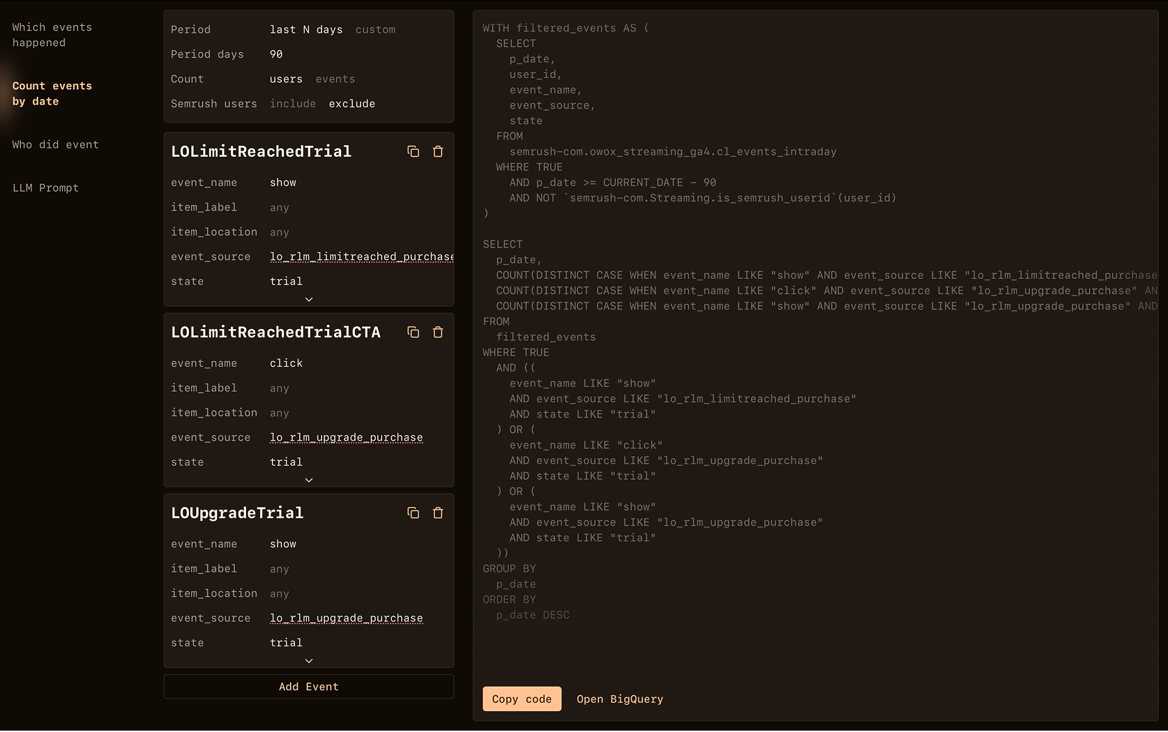Expand more fields under LOLimitReachedTrial

point(309,299)
